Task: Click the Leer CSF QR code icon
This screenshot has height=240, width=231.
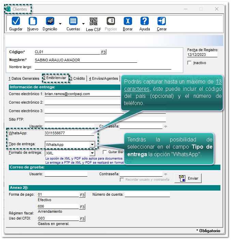Action: tap(93, 21)
